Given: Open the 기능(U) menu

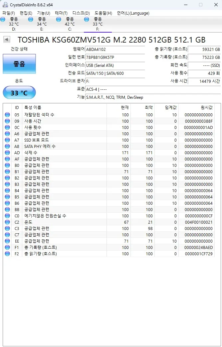Looking at the screenshot, I should (x=43, y=13).
